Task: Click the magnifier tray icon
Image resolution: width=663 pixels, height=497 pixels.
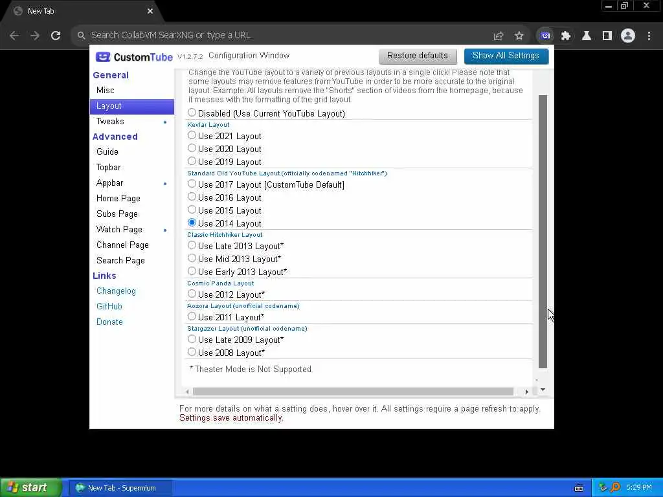Action: (615, 488)
